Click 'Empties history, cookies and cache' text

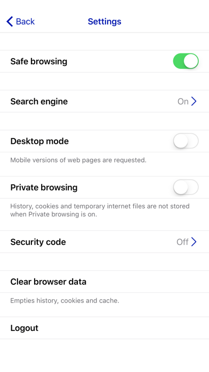tap(65, 300)
